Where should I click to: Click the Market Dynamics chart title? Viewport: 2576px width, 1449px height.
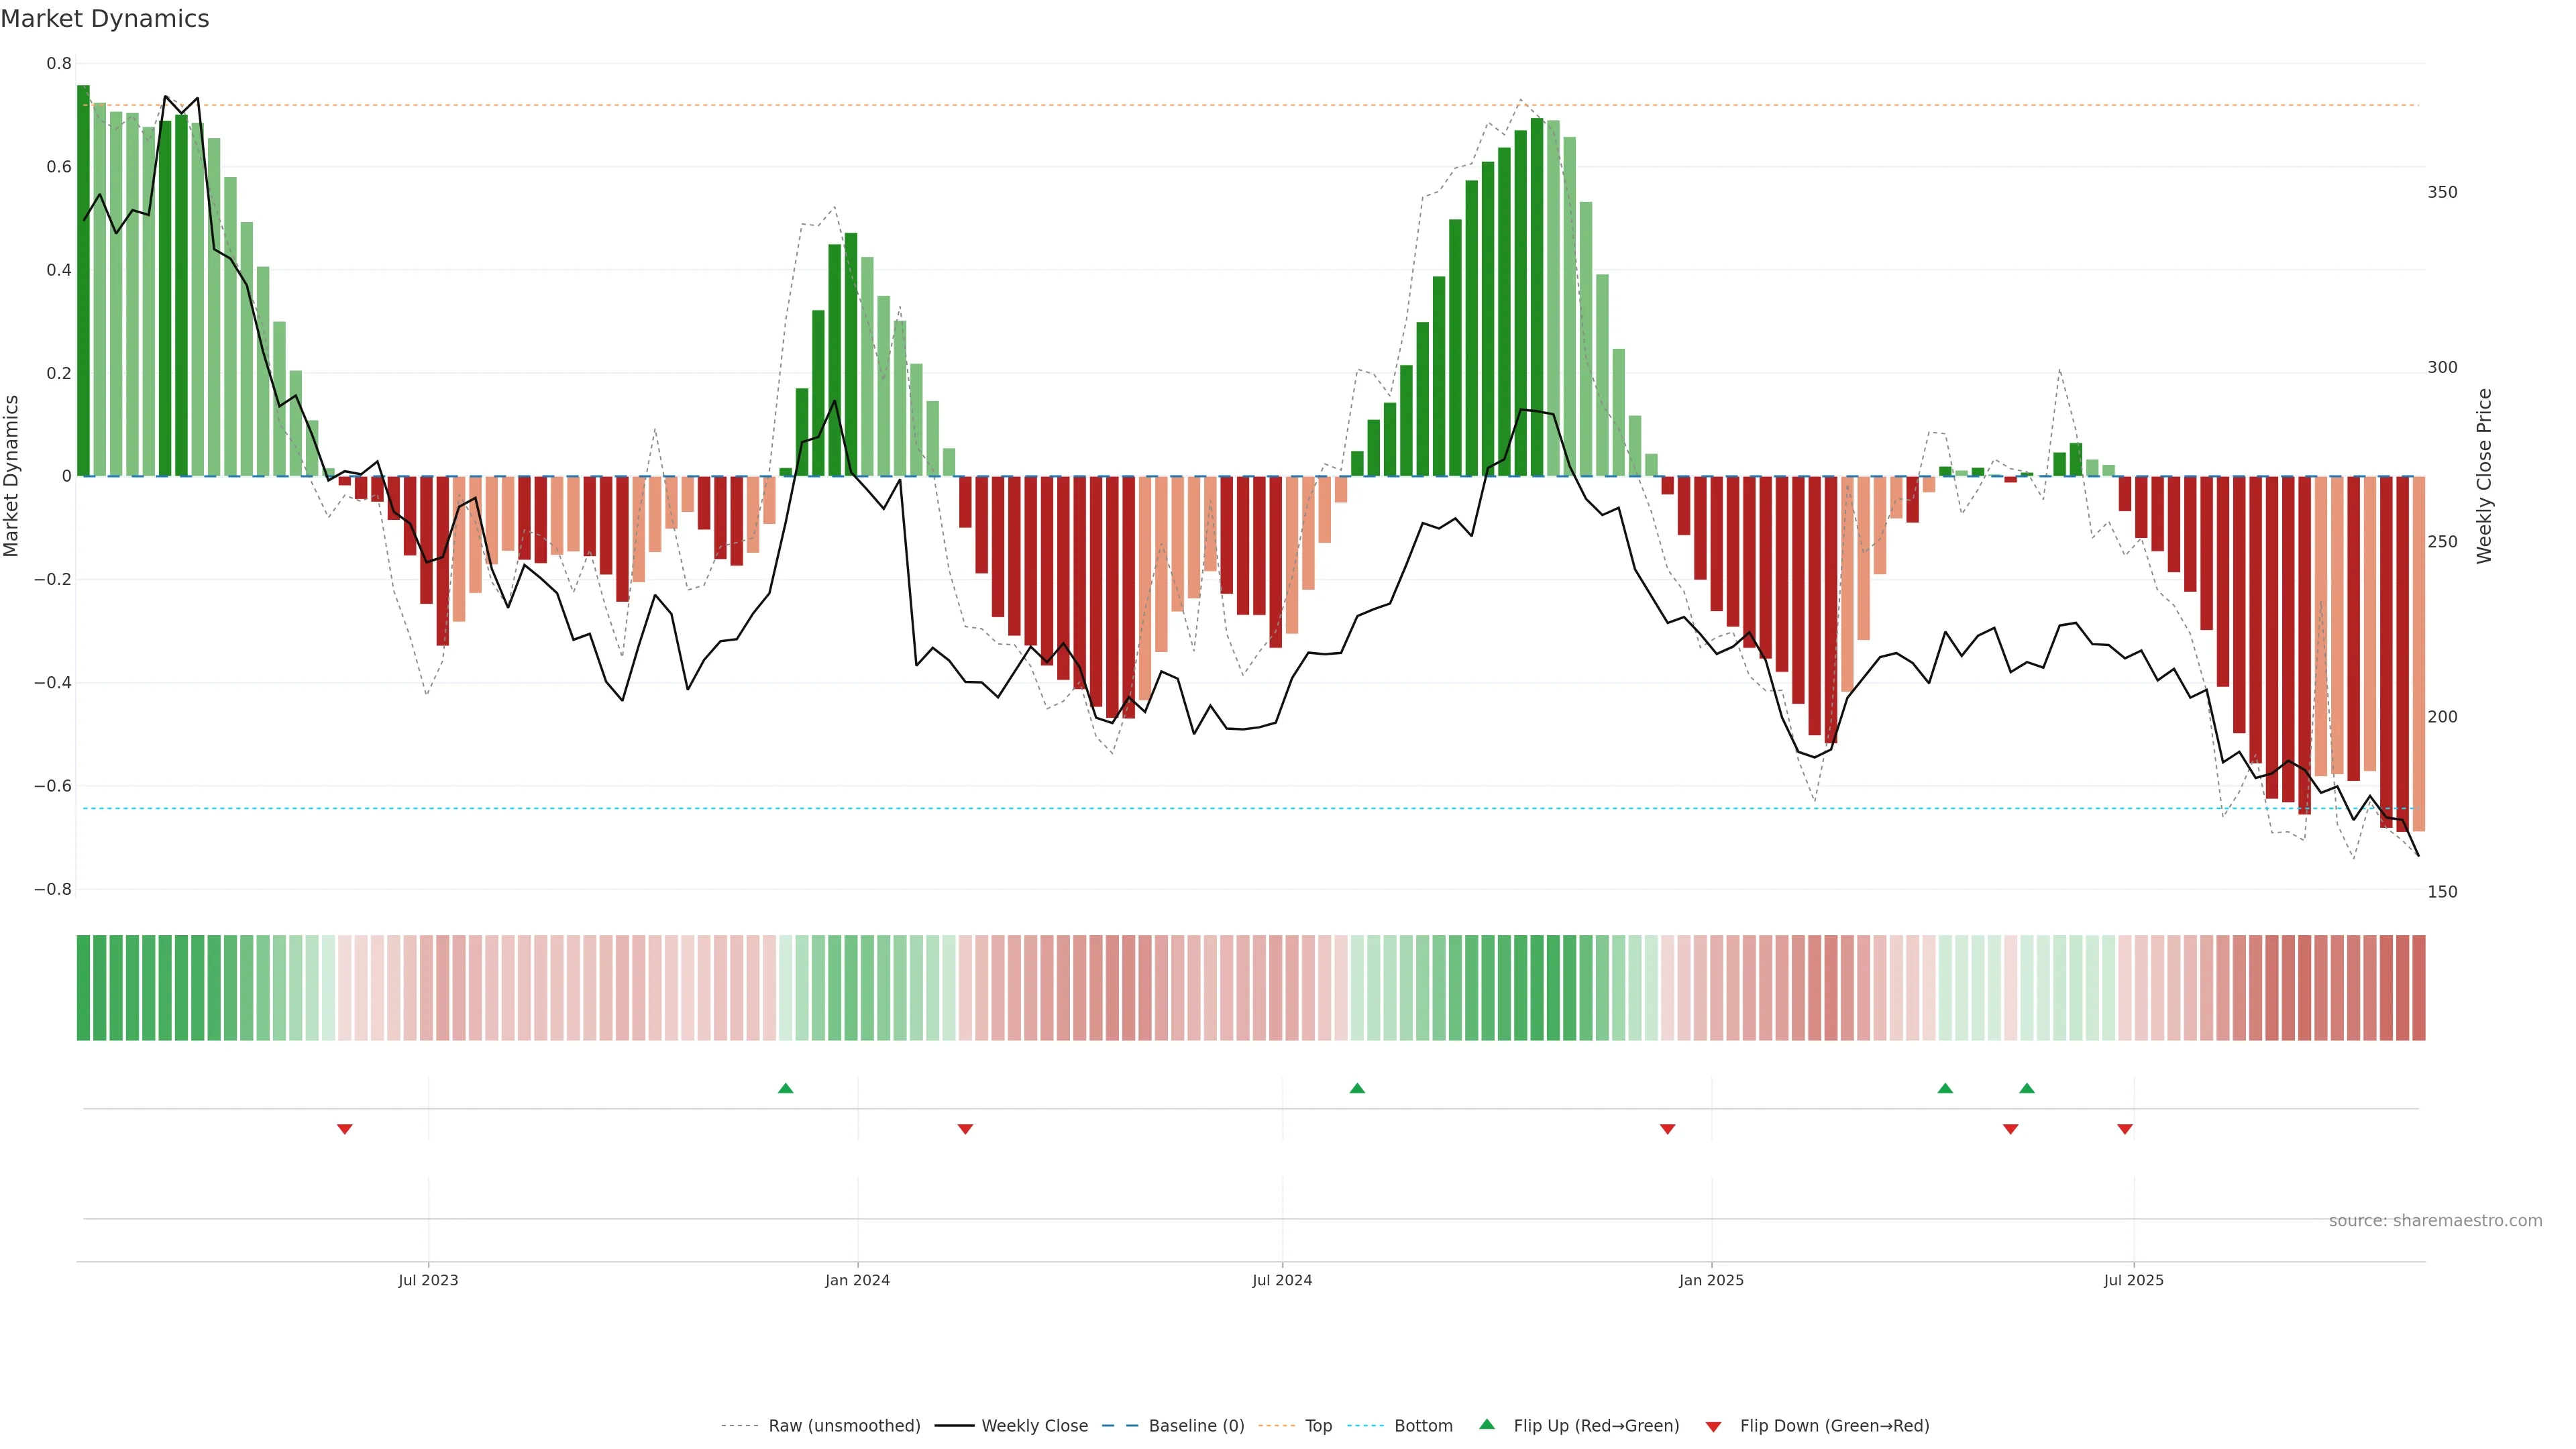105,19
